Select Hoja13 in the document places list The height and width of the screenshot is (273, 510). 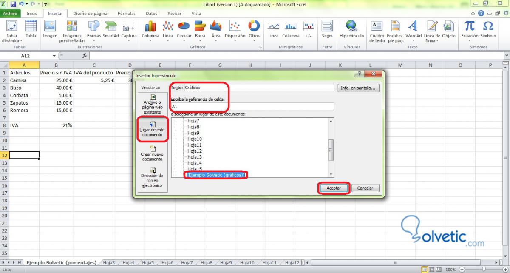[195, 157]
